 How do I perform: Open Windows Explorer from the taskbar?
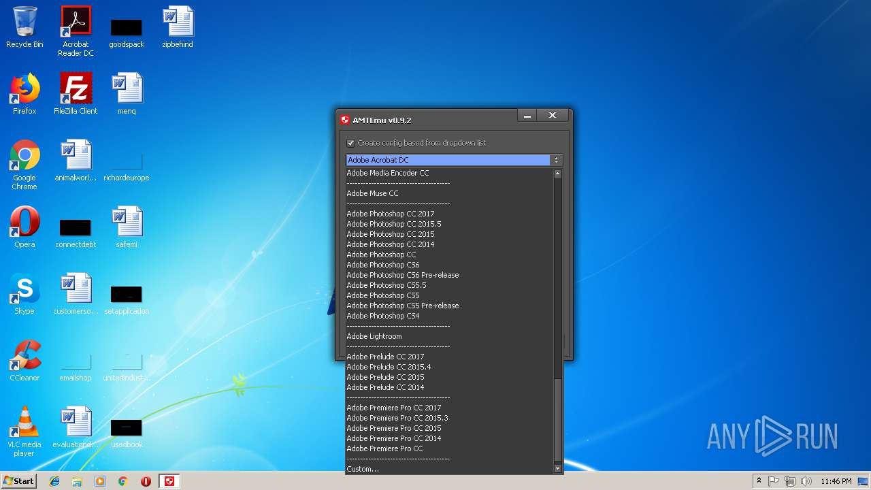(77, 481)
